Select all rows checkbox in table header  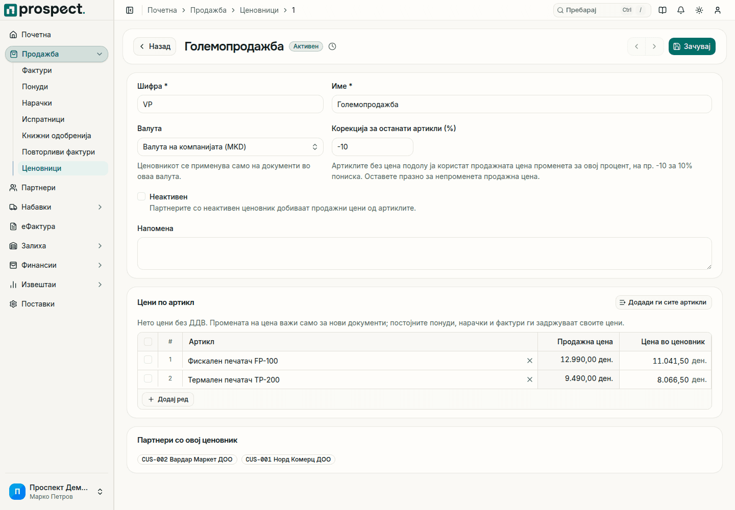pyautogui.click(x=148, y=342)
